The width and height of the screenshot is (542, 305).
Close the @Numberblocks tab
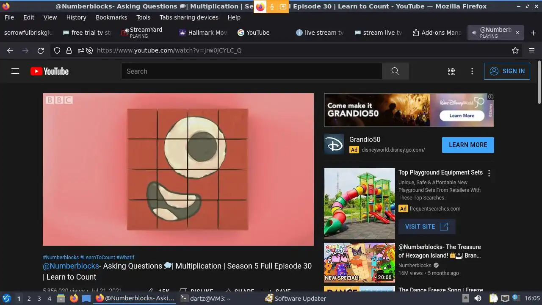pos(517,33)
